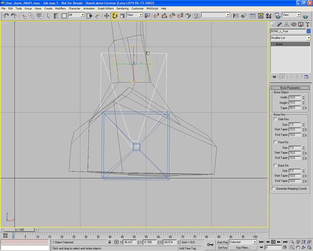The width and height of the screenshot is (313, 251).
Task: Enable the Side Fins checkbox
Action: (x=275, y=119)
